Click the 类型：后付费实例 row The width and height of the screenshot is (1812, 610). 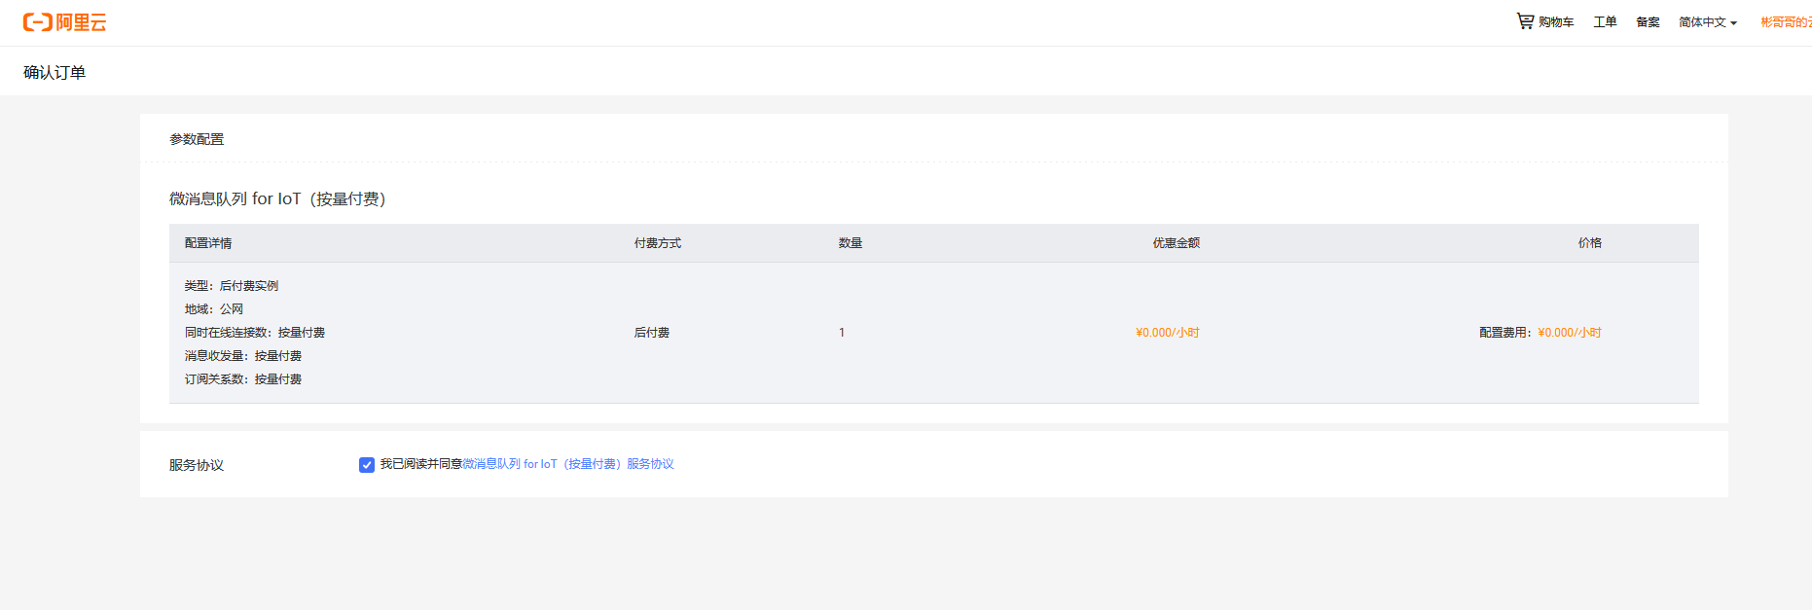coord(232,286)
